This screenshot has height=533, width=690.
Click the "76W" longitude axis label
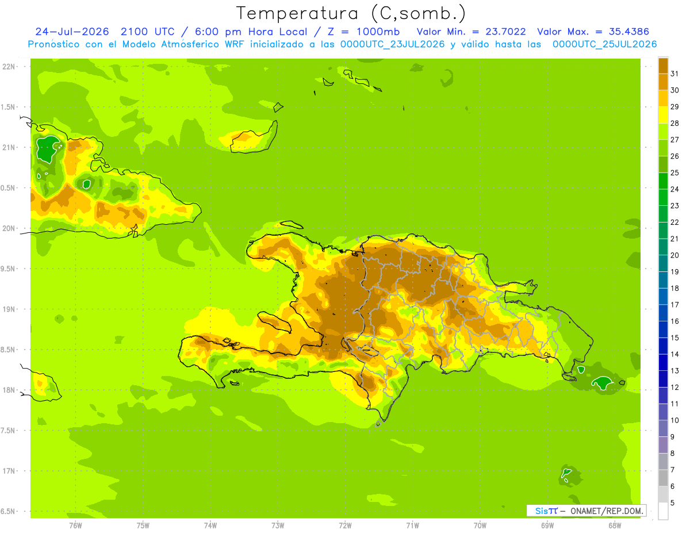click(75, 525)
